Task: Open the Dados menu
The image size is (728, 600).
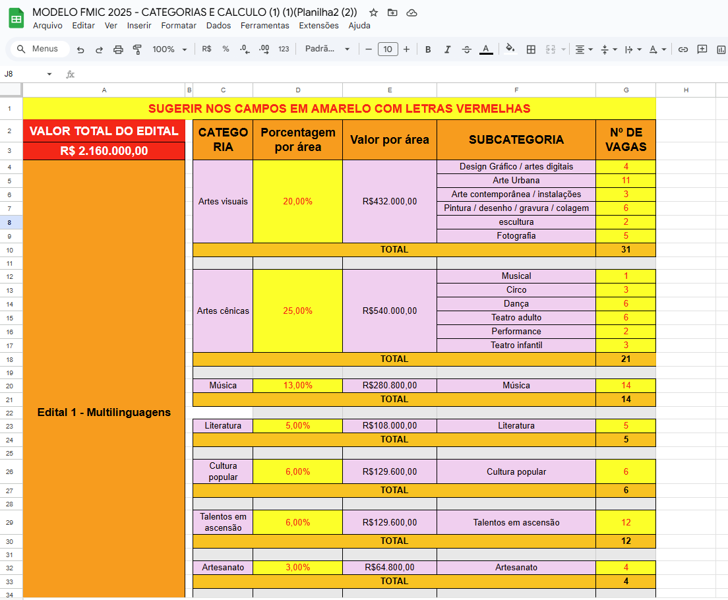Action: coord(218,26)
